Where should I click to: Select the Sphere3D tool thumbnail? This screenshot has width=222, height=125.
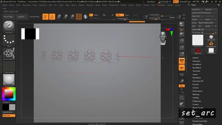(211, 38)
